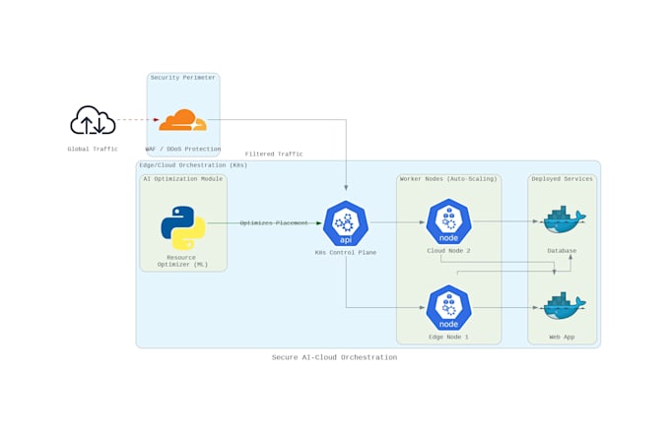
Task: Click the Deployed Services group title
Action: point(563,179)
